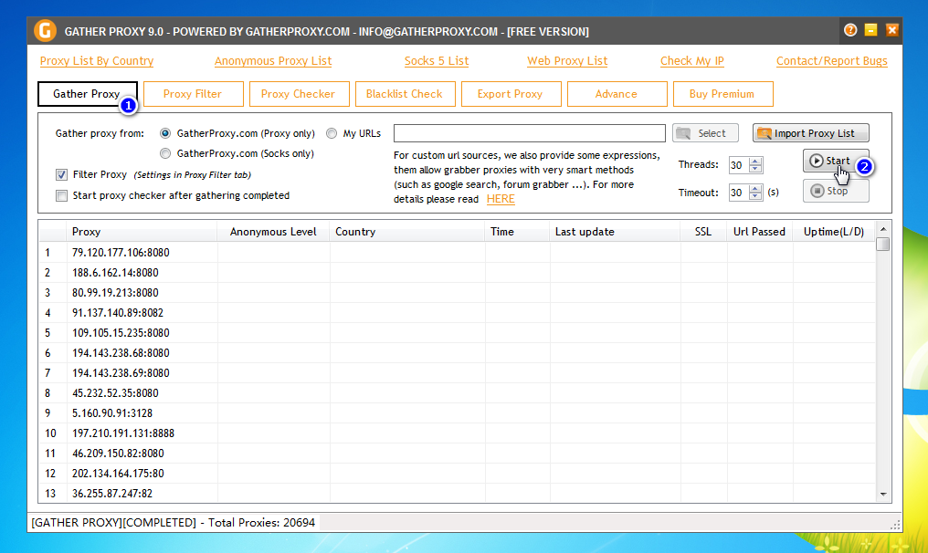Sort by Last update column
928x553 pixels.
coord(615,232)
